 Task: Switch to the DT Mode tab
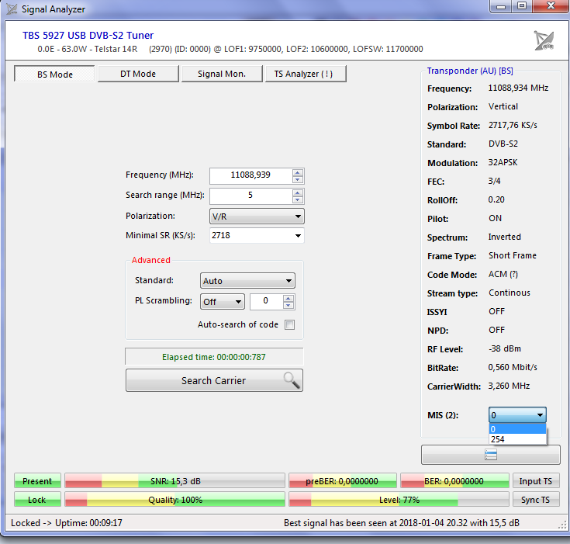[x=138, y=74]
